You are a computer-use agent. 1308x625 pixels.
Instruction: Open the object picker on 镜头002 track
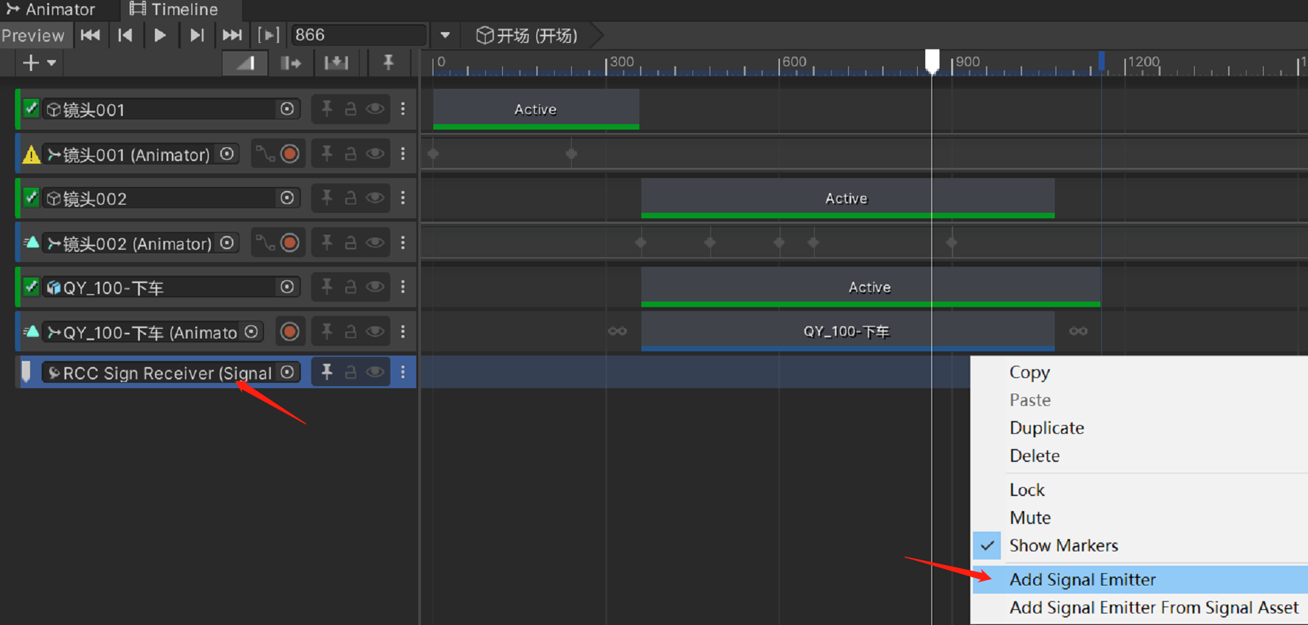pyautogui.click(x=287, y=198)
